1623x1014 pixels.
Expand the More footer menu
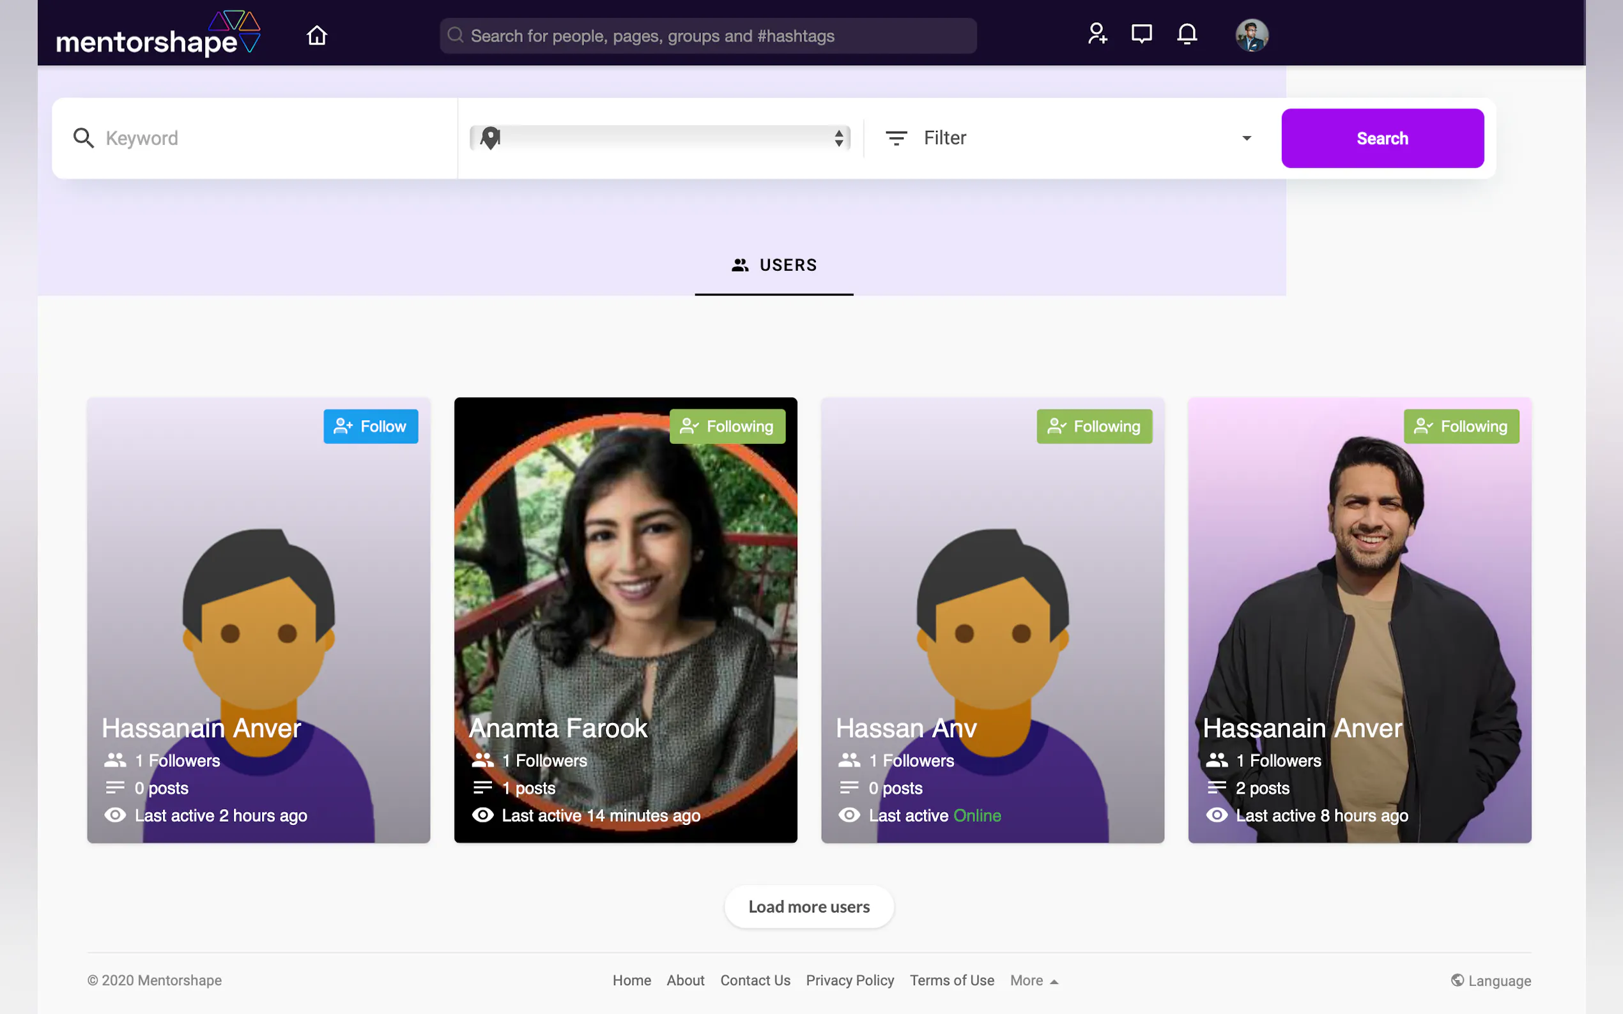point(1034,980)
